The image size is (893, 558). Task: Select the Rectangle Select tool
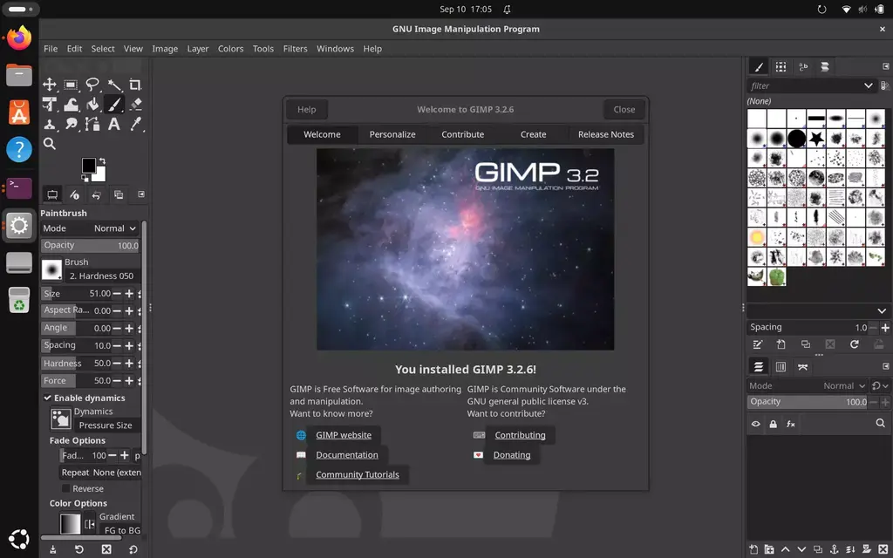pyautogui.click(x=71, y=85)
